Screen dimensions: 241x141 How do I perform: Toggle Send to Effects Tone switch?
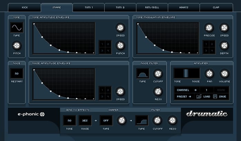click(69, 120)
